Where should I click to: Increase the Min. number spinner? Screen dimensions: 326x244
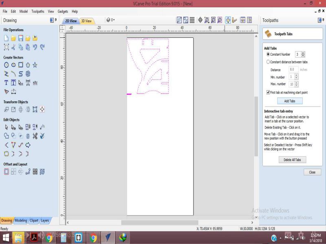pyautogui.click(x=297, y=76)
